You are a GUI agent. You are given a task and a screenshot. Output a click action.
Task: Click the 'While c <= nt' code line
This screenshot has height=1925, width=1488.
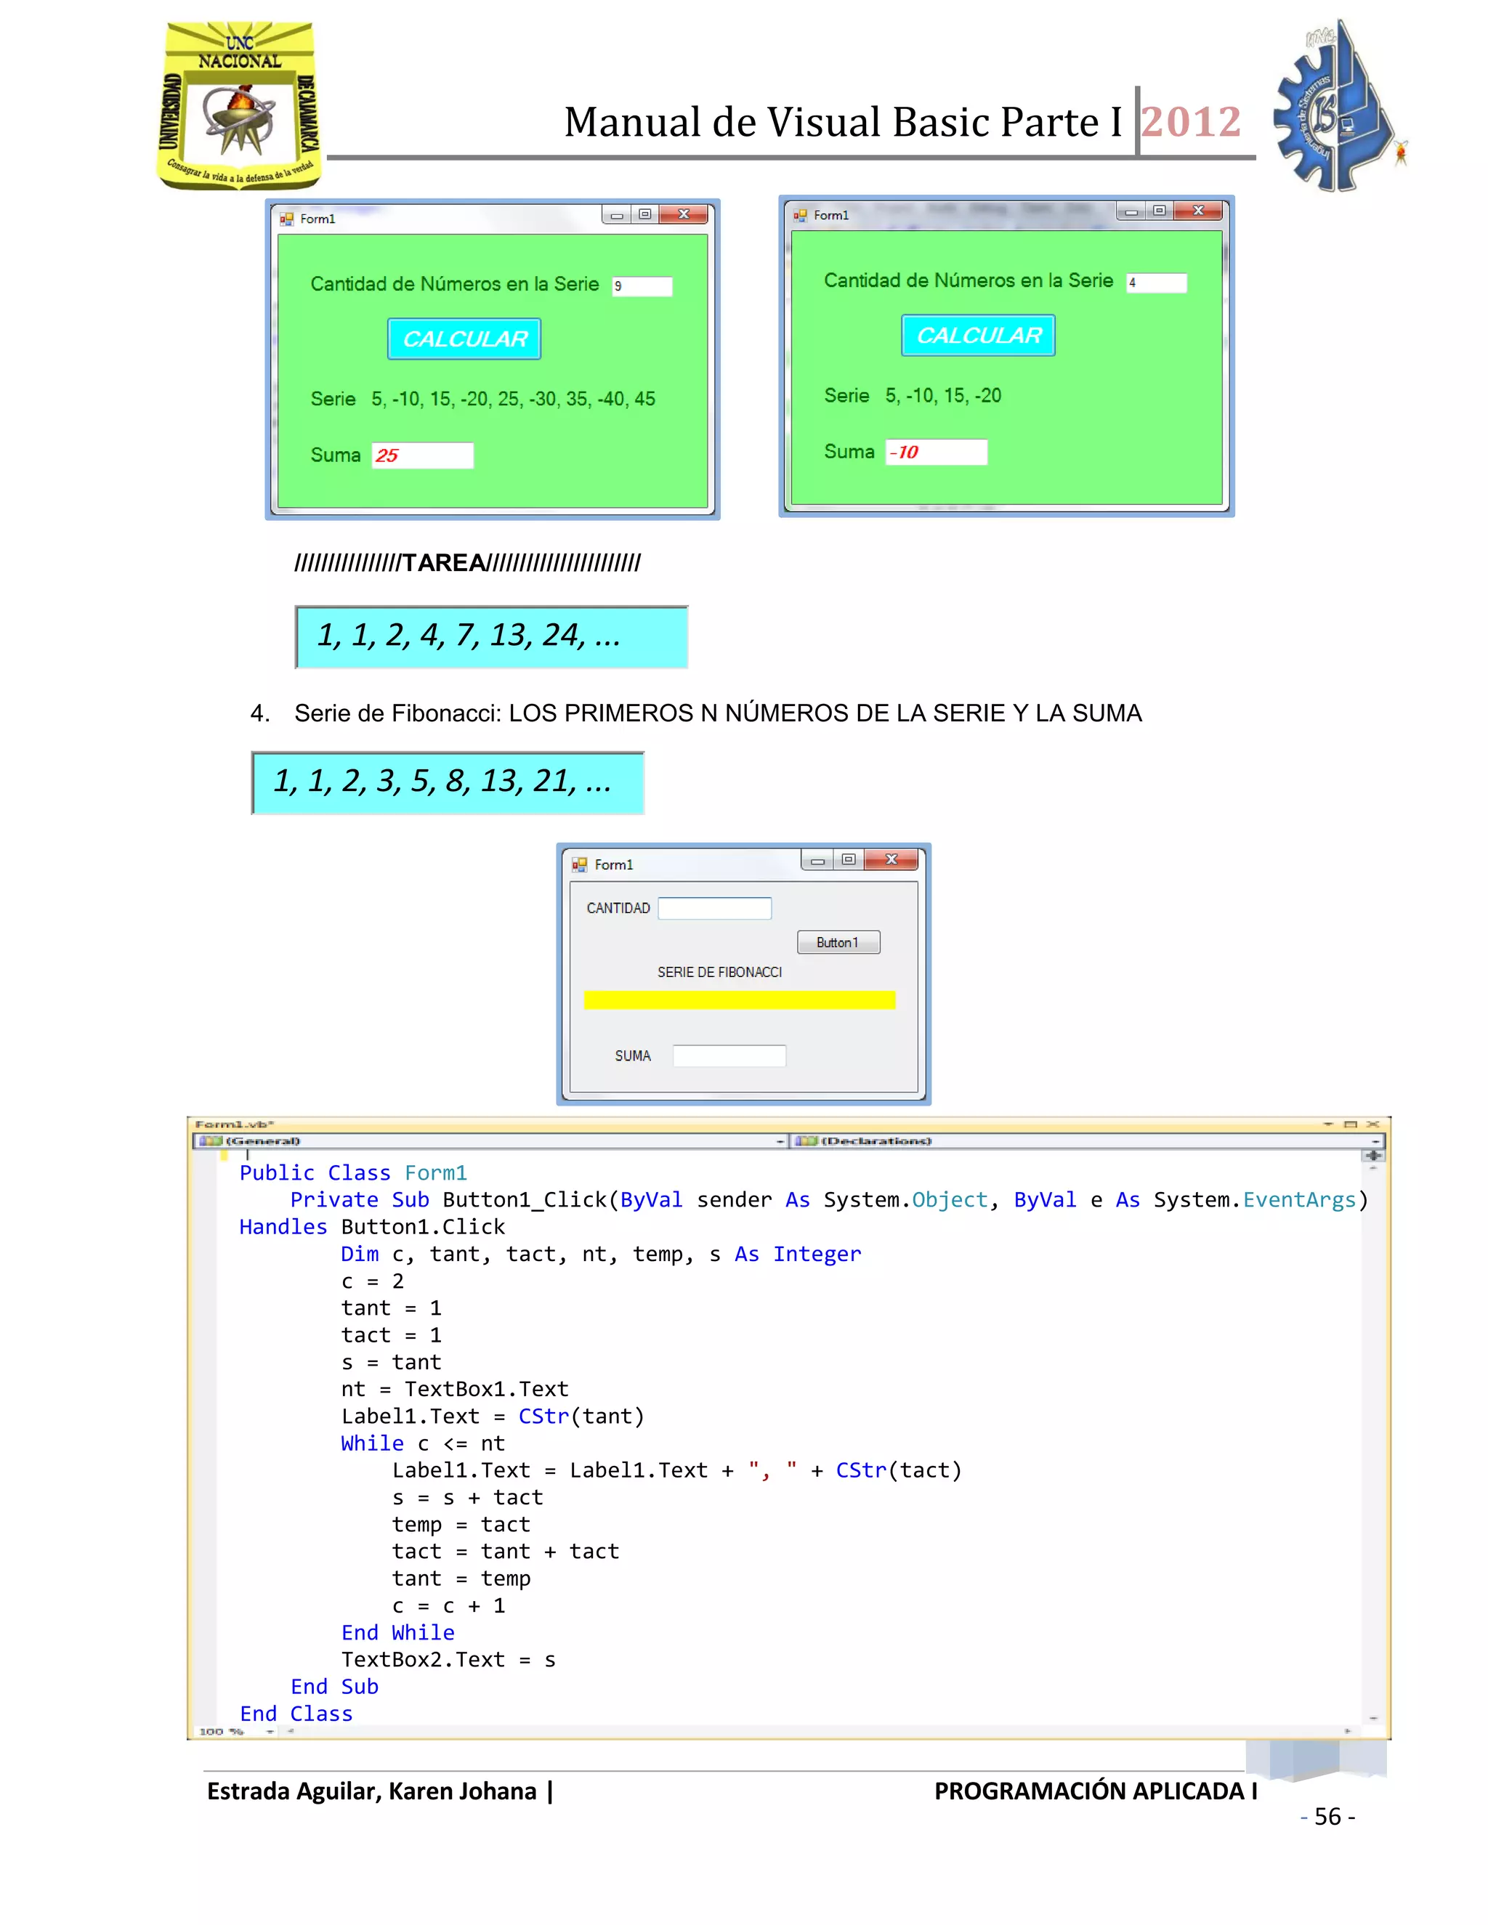point(423,1443)
